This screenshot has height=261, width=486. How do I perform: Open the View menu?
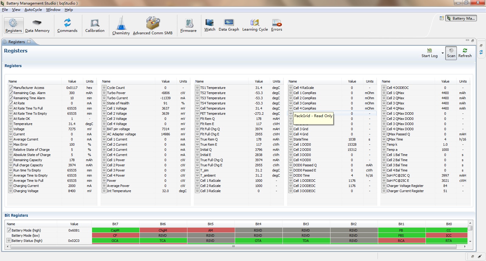pos(16,10)
